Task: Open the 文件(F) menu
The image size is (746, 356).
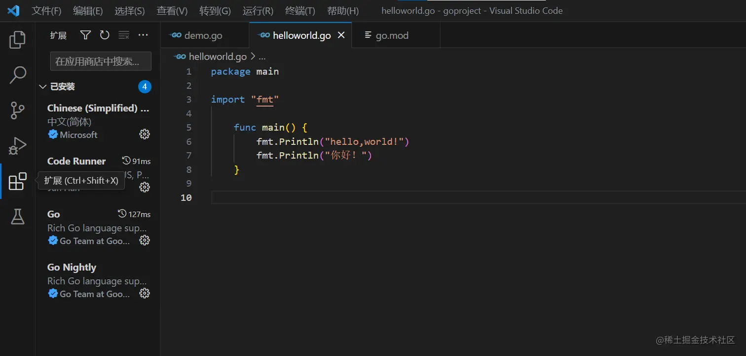Action: point(46,11)
